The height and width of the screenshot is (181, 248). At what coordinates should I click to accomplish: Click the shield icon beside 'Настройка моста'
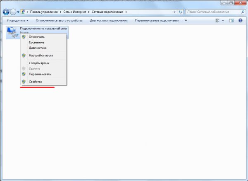click(24, 56)
